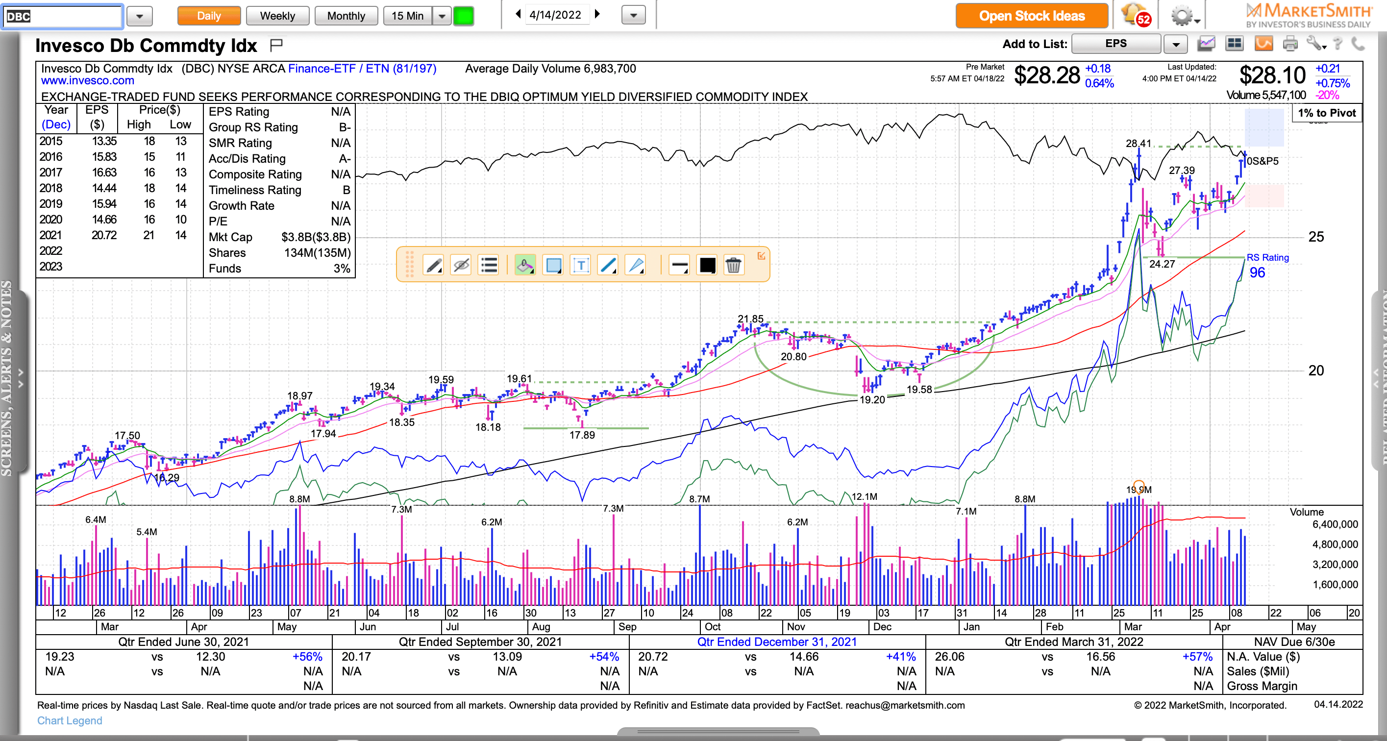Collapse the drawing toolbar with orange arrow
This screenshot has height=741, width=1387.
(761, 256)
